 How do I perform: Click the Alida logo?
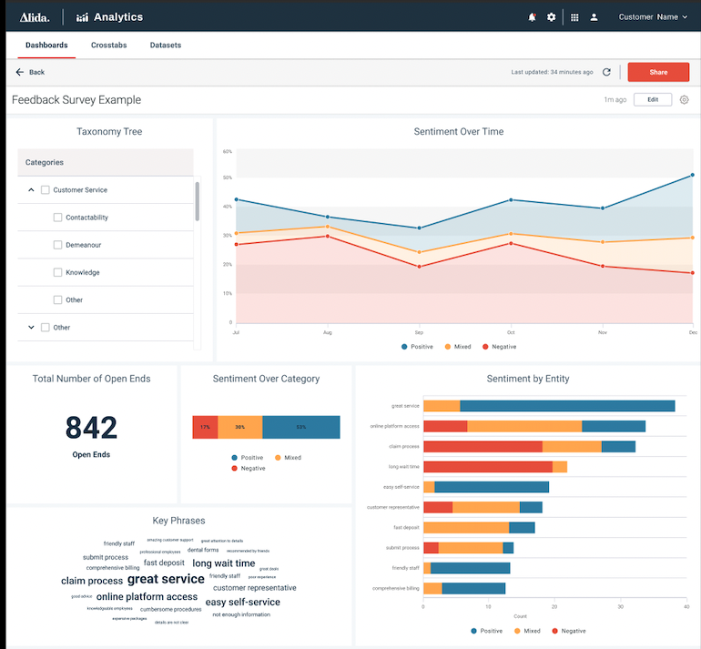tap(34, 16)
